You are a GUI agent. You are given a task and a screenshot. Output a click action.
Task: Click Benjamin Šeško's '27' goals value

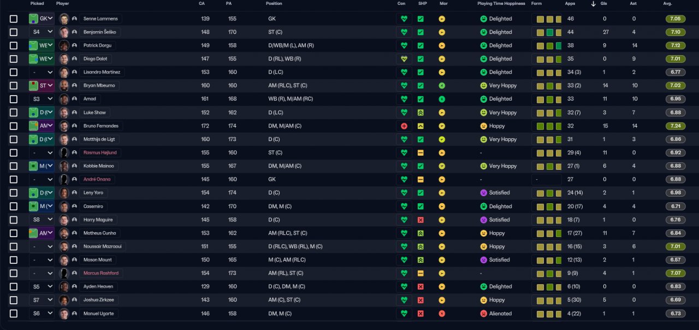606,32
